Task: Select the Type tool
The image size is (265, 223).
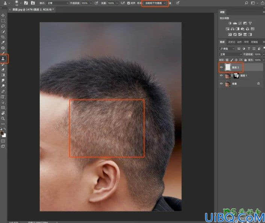Action: tap(3, 97)
